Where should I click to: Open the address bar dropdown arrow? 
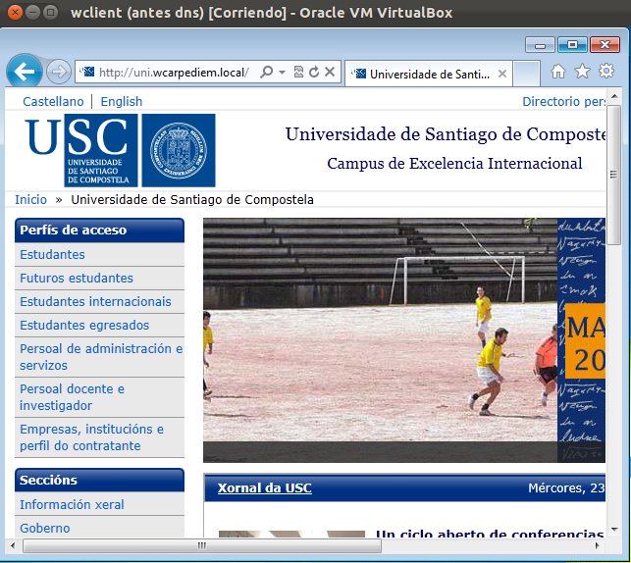[x=282, y=73]
